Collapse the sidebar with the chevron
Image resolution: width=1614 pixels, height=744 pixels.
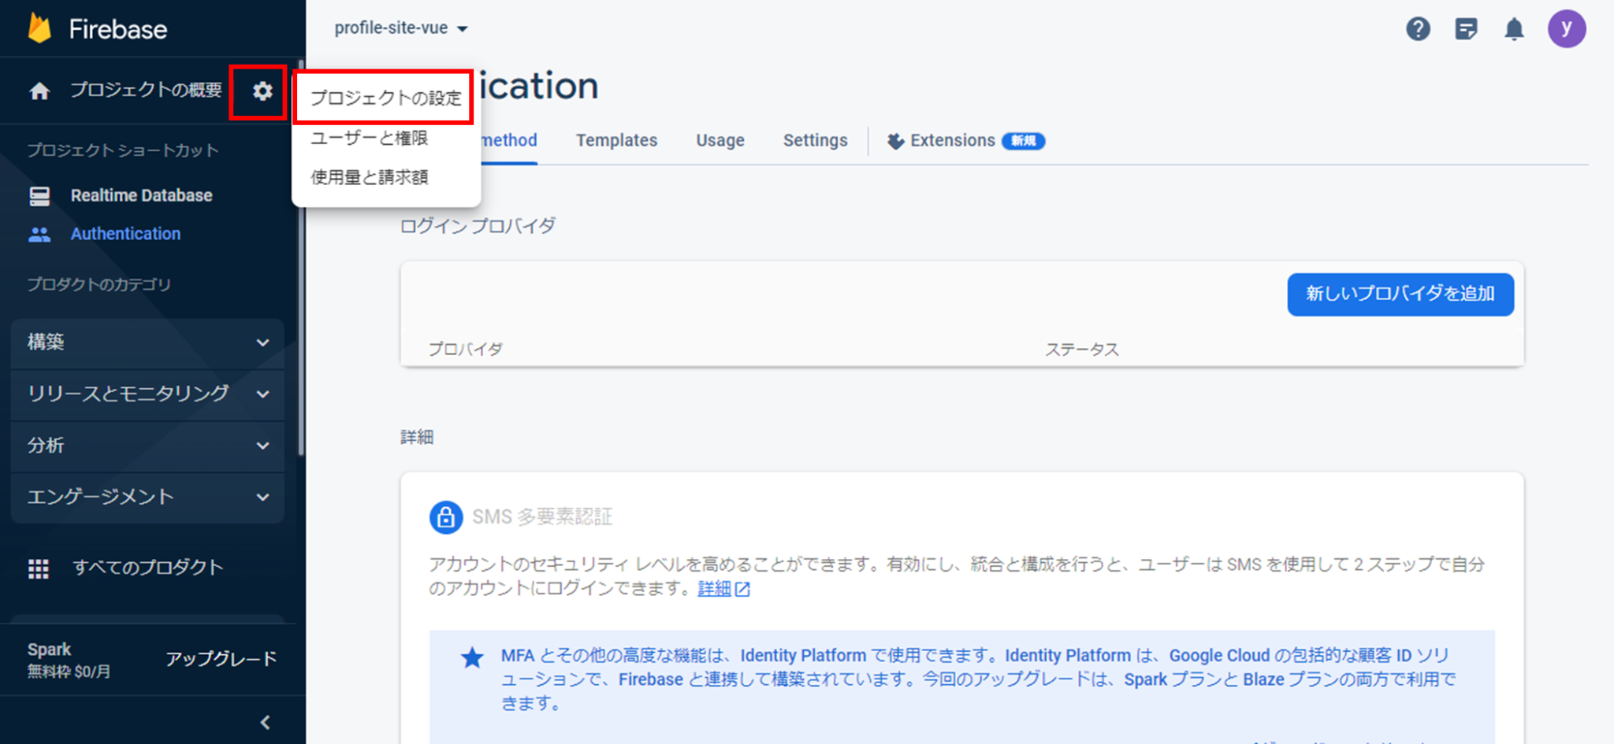point(265,722)
